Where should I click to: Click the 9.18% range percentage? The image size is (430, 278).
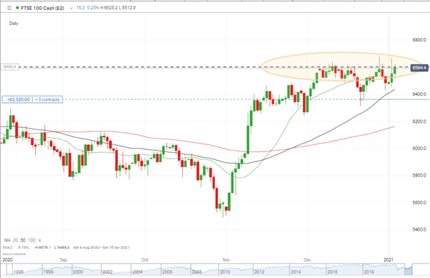pos(24,247)
